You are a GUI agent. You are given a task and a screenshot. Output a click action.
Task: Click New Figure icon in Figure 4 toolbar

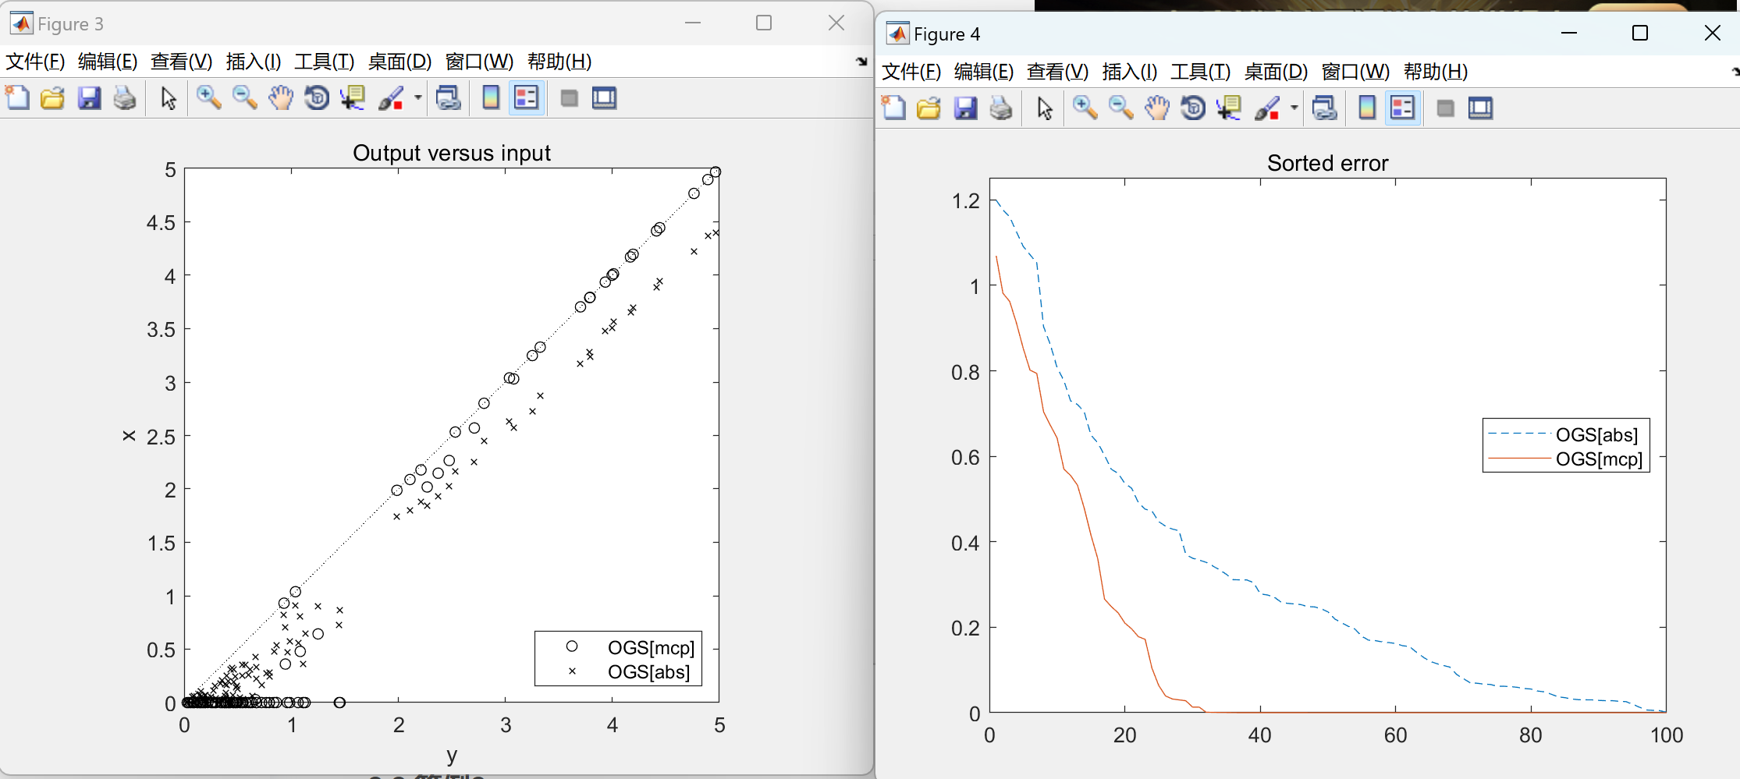tap(893, 108)
